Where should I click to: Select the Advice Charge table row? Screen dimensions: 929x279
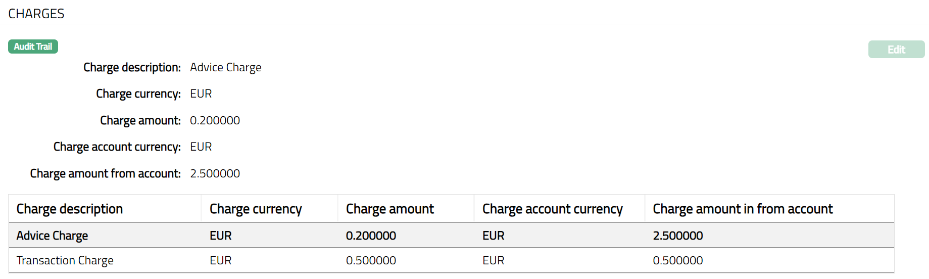[52, 236]
